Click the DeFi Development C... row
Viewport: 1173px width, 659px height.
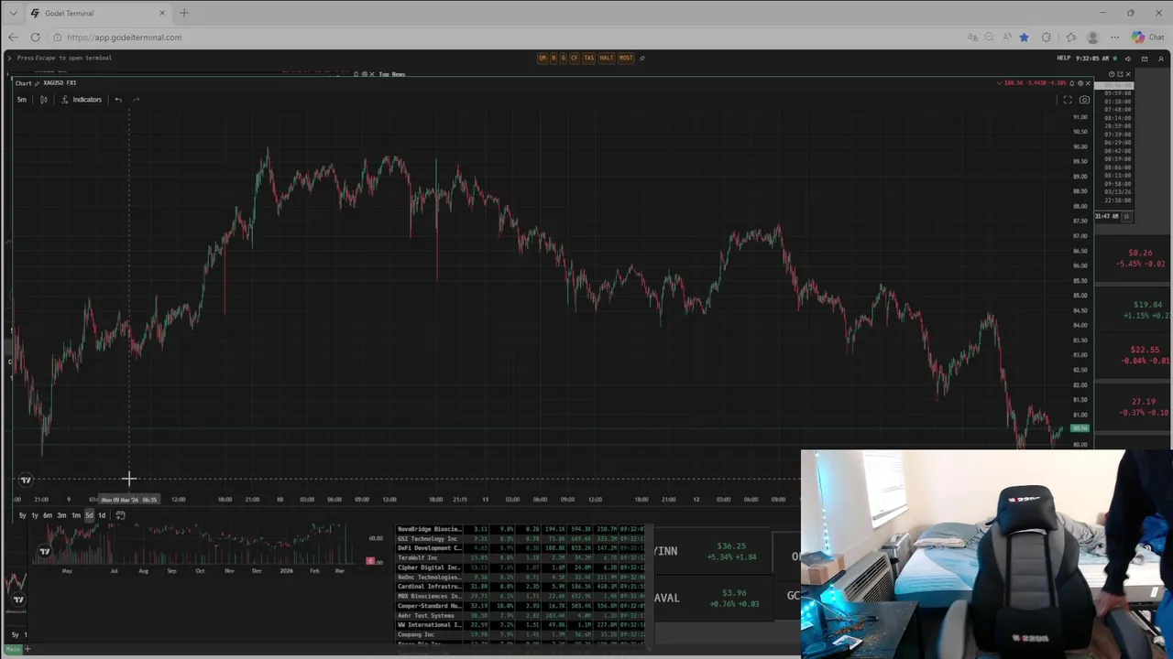pos(521,548)
